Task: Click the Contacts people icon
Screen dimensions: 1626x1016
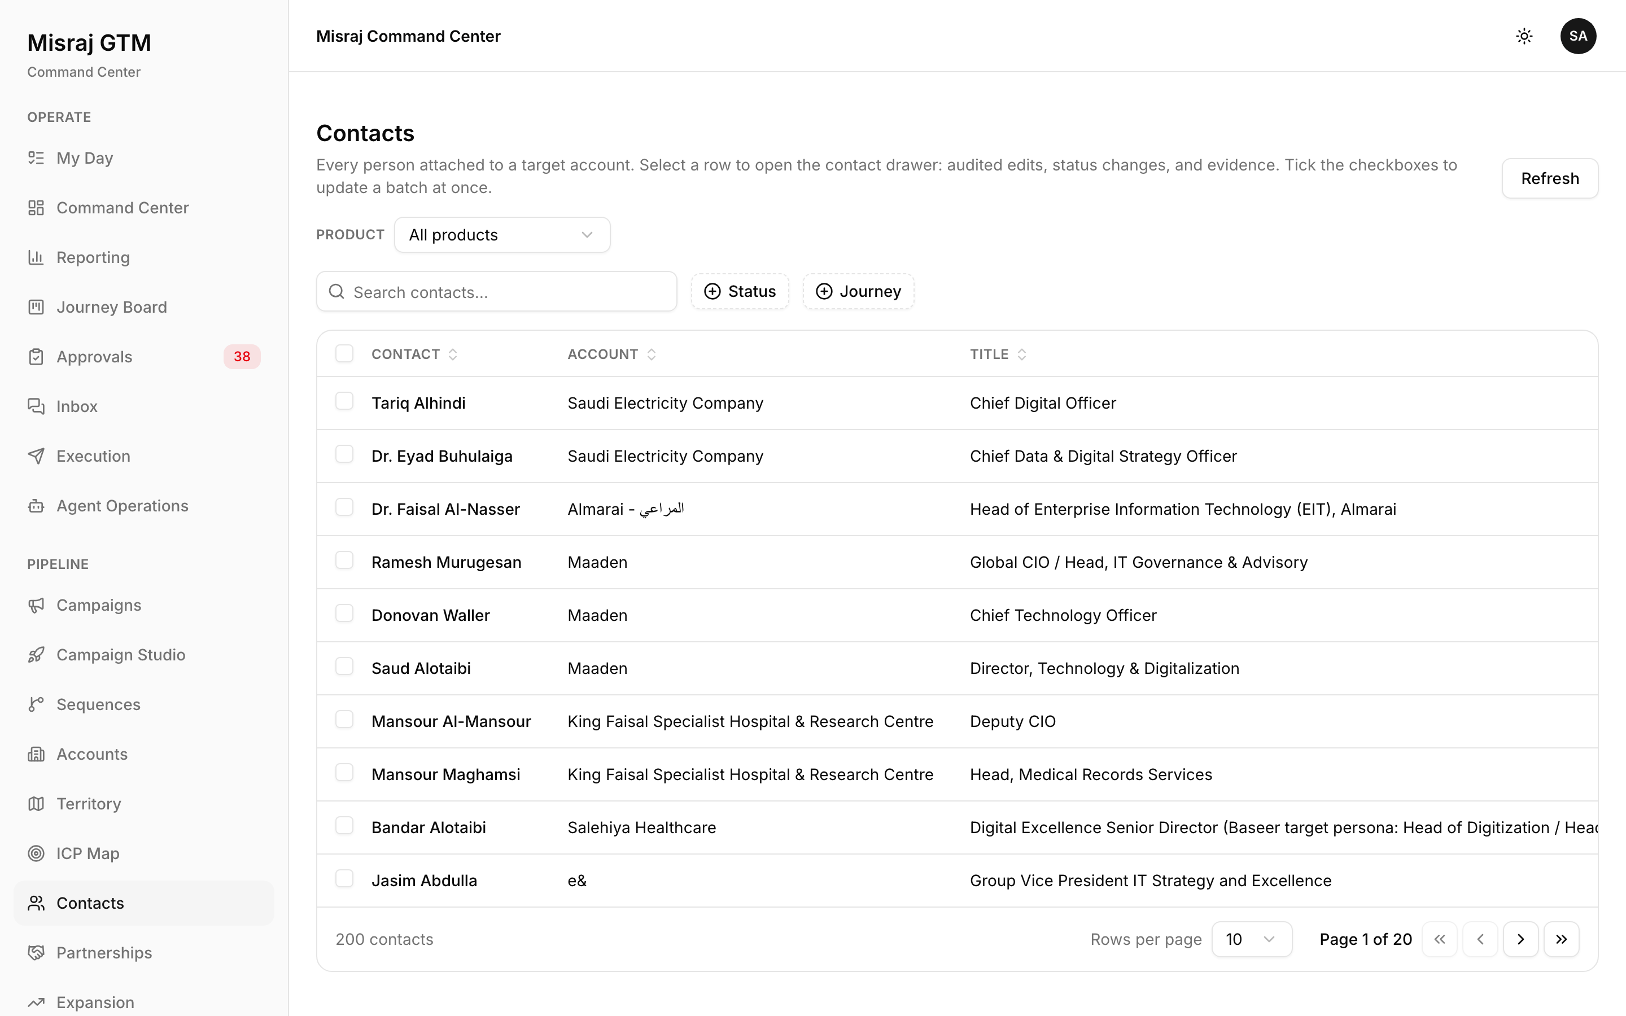Action: [36, 903]
